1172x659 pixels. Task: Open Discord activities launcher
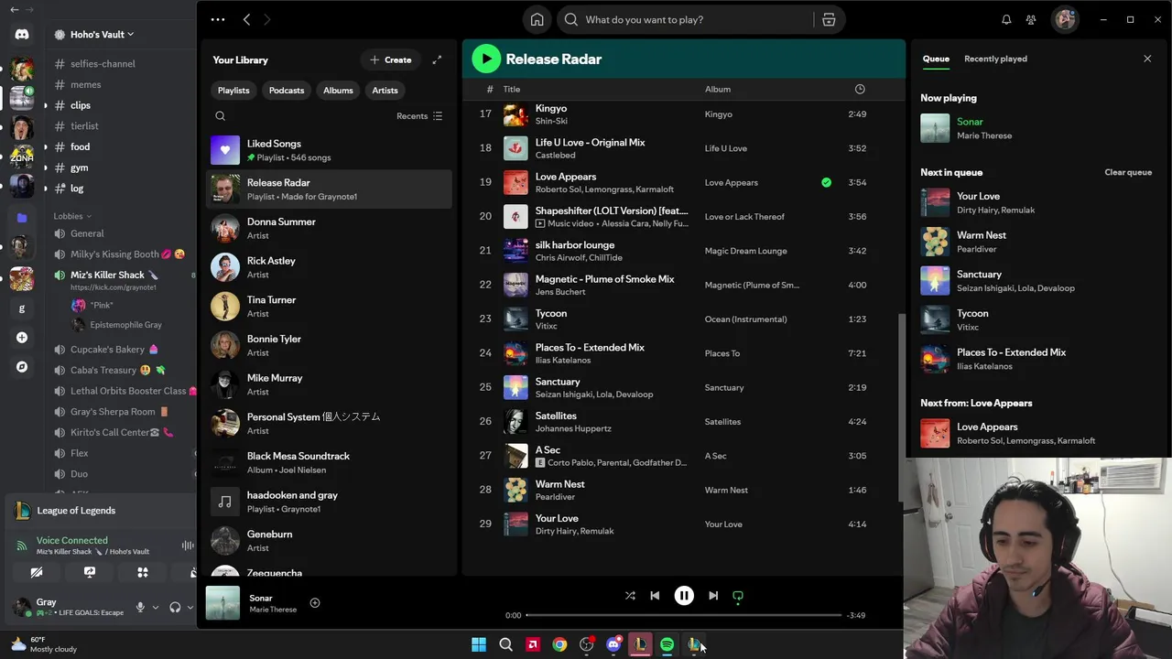pos(143,572)
